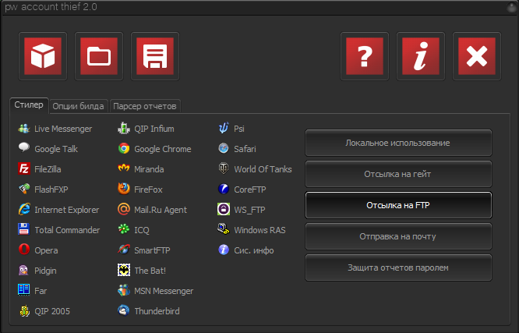
Task: Click the round orb in title bar
Action: pos(513,7)
